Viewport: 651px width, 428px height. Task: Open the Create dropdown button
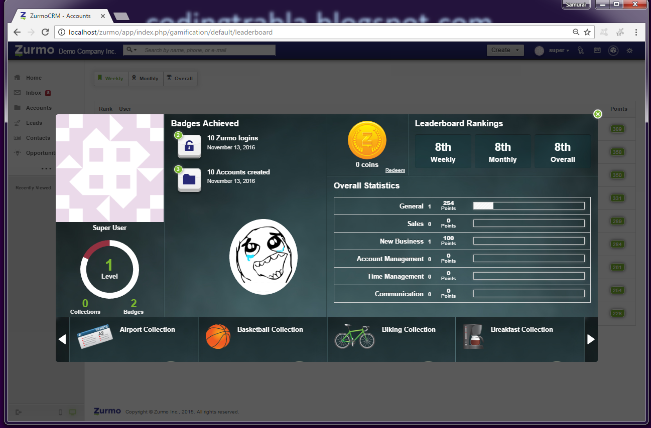505,50
